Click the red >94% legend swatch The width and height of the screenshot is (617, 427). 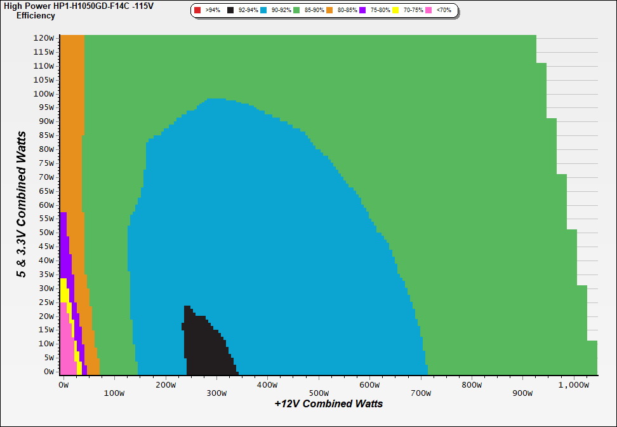[197, 11]
